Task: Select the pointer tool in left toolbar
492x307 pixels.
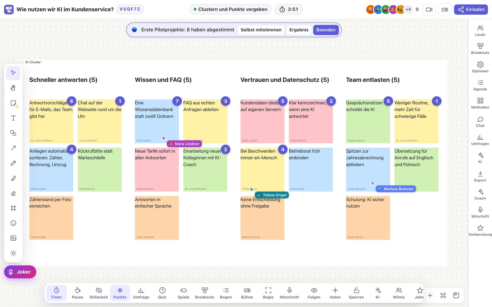Action: point(13,73)
